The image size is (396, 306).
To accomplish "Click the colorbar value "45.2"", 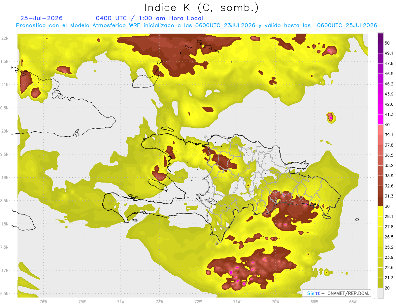I will point(389,84).
